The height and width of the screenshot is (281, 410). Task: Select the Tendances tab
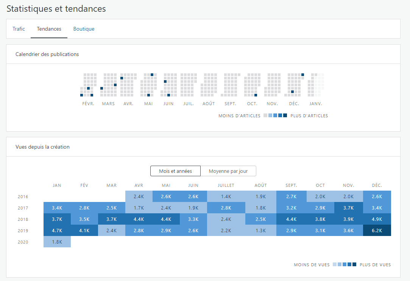(x=49, y=29)
